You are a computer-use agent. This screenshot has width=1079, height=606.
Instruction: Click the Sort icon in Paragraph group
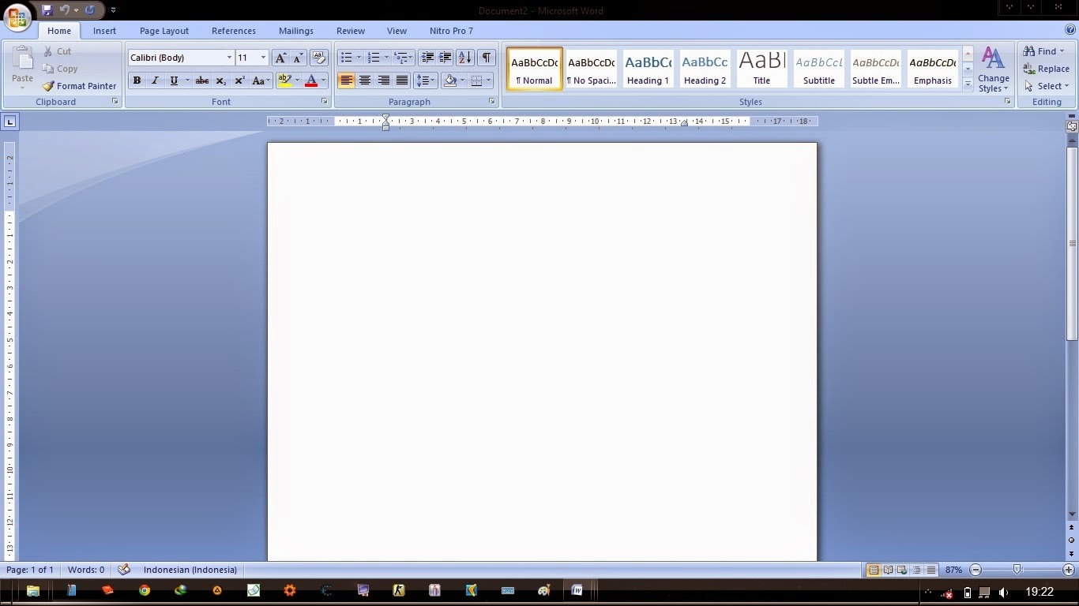click(x=464, y=58)
